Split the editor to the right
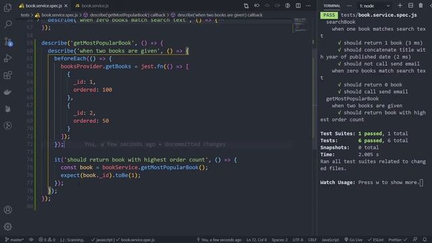Viewport: 432px width, 243px height. pos(298,6)
